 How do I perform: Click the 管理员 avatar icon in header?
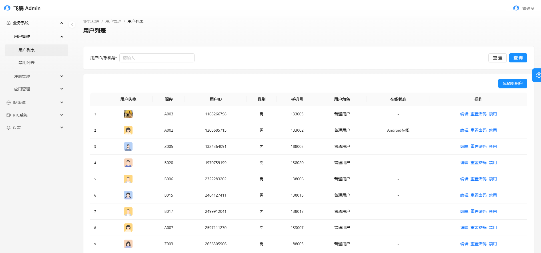tap(516, 8)
